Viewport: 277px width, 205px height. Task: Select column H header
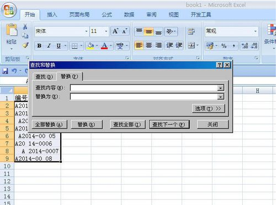pos(258,91)
